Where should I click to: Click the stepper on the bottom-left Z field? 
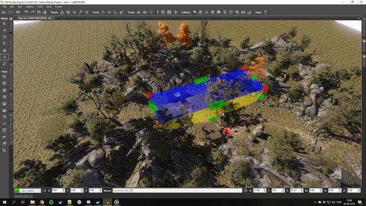coord(101,191)
